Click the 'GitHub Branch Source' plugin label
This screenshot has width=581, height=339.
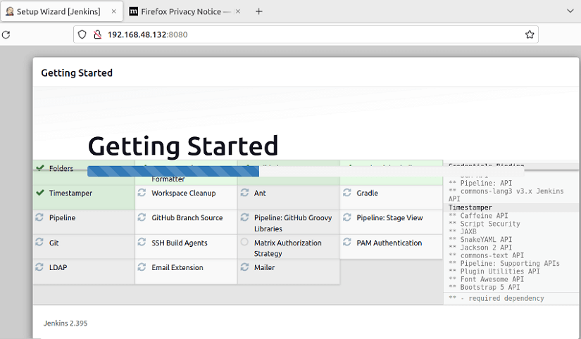pyautogui.click(x=187, y=217)
